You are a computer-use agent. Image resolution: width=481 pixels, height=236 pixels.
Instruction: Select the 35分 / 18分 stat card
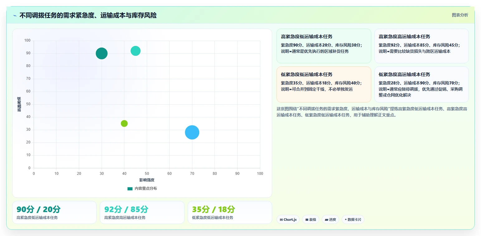(230, 212)
